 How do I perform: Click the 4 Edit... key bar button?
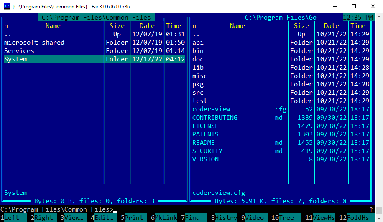click(x=104, y=217)
